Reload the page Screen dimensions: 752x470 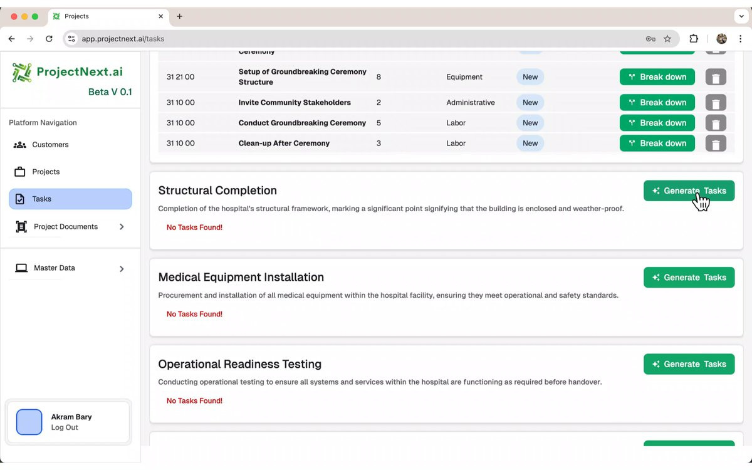tap(49, 39)
